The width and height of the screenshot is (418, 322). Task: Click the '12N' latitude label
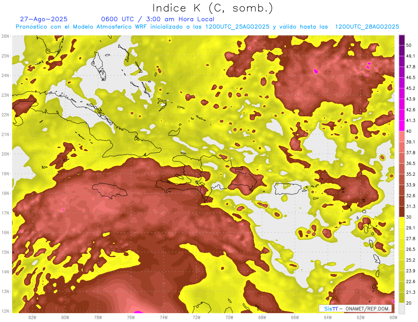[x=5, y=311]
